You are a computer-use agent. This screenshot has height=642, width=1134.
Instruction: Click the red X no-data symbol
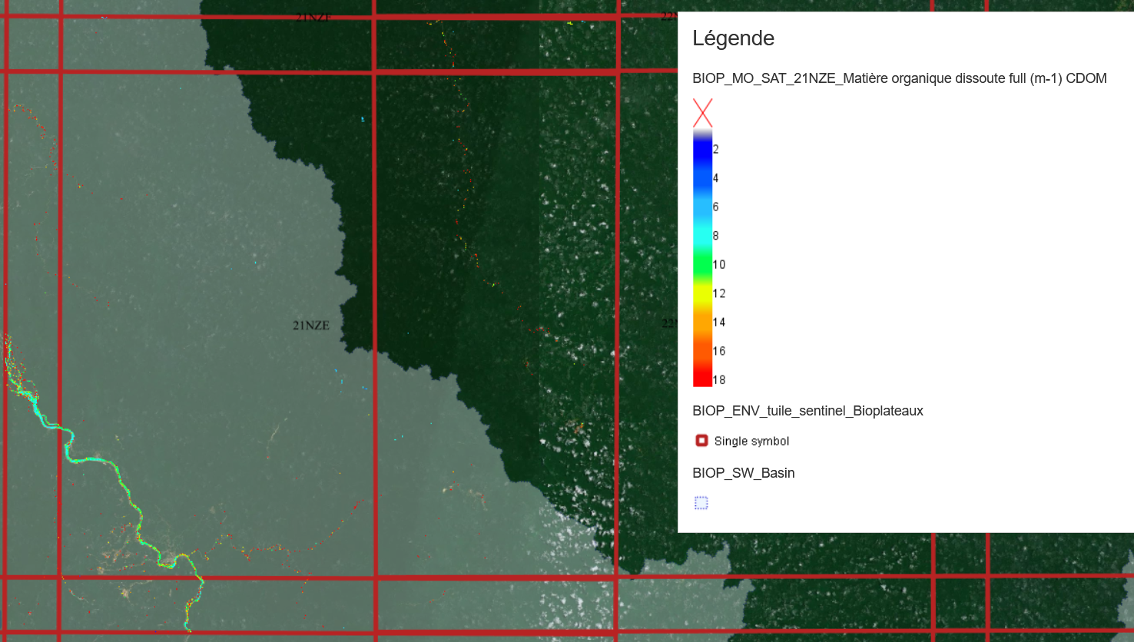tap(702, 113)
